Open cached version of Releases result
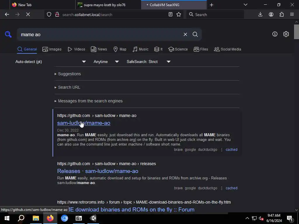299x224 pixels. click(x=232, y=188)
